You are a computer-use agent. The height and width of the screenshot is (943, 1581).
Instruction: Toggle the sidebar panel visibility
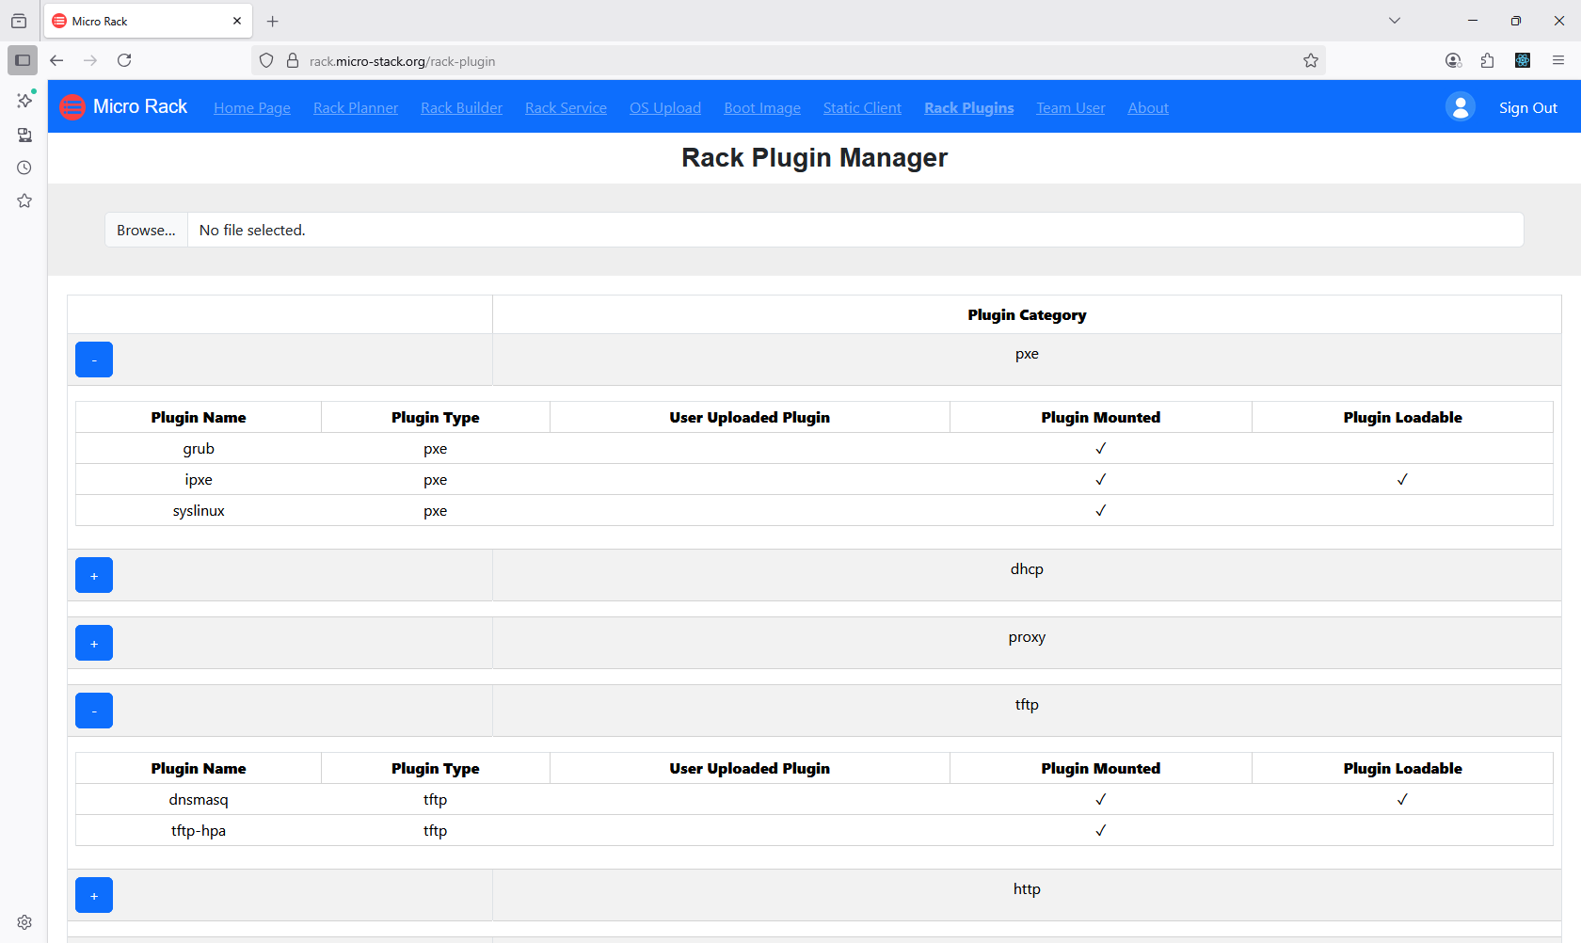[x=22, y=60]
